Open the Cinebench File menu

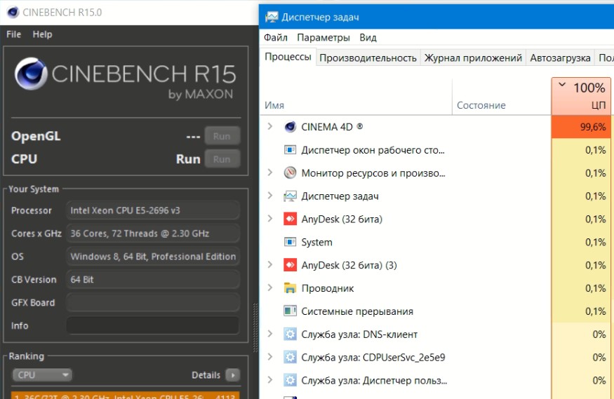point(14,34)
